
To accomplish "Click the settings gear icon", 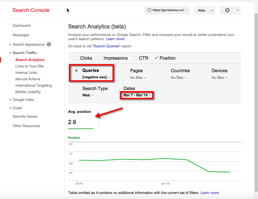I will pos(227,10).
